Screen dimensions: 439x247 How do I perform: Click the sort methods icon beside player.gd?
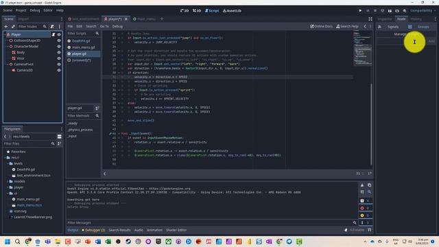point(97,108)
